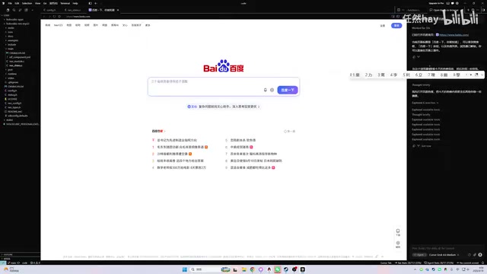Image resolution: width=487 pixels, height=274 pixels.
Task: Expand the TIMELINE section
Action: click(20, 259)
